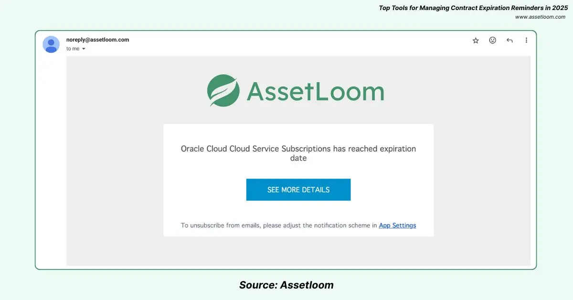Viewport: 573px width, 300px height.
Task: Click the "has reached expiration" phrase
Action: coord(374,149)
